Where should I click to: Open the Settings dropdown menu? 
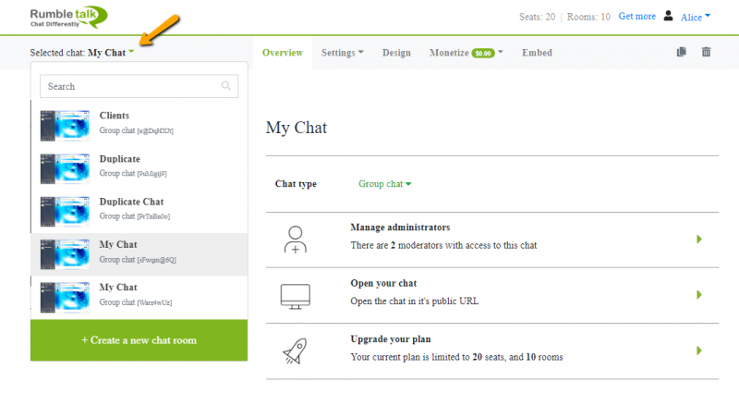click(x=342, y=53)
